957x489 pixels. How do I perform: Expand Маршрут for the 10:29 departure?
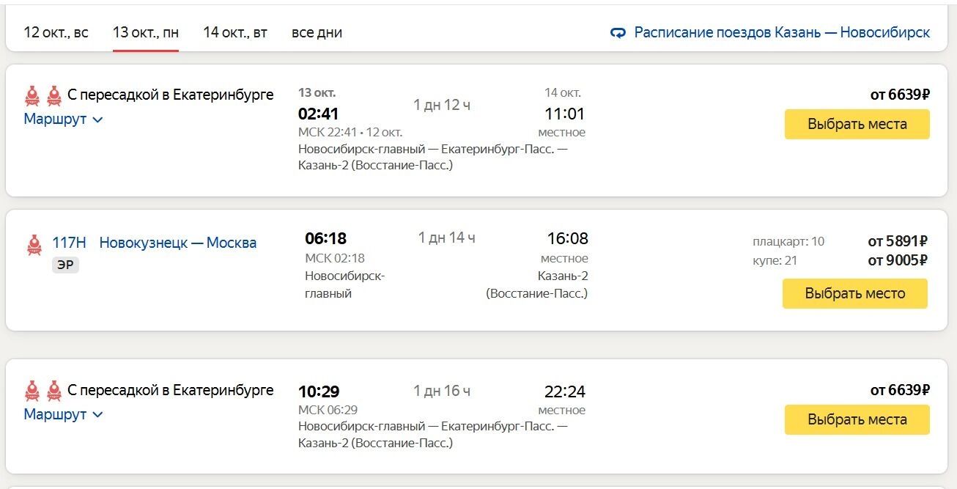point(63,414)
